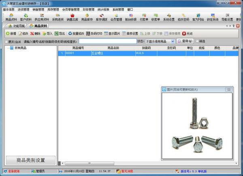Click 新增 to add a product
The height and width of the screenshot is (176, 243).
tap(11, 34)
